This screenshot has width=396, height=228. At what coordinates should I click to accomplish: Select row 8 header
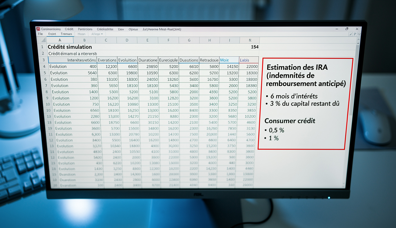tap(47, 92)
